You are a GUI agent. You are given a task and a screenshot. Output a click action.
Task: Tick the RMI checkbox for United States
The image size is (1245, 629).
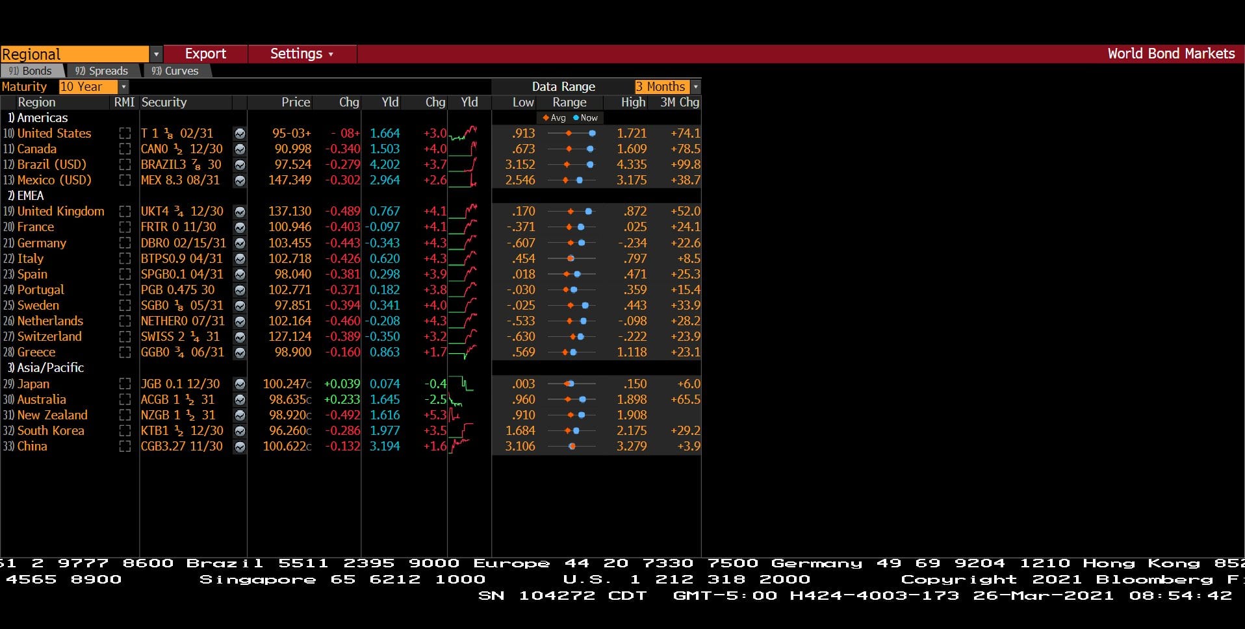click(125, 133)
